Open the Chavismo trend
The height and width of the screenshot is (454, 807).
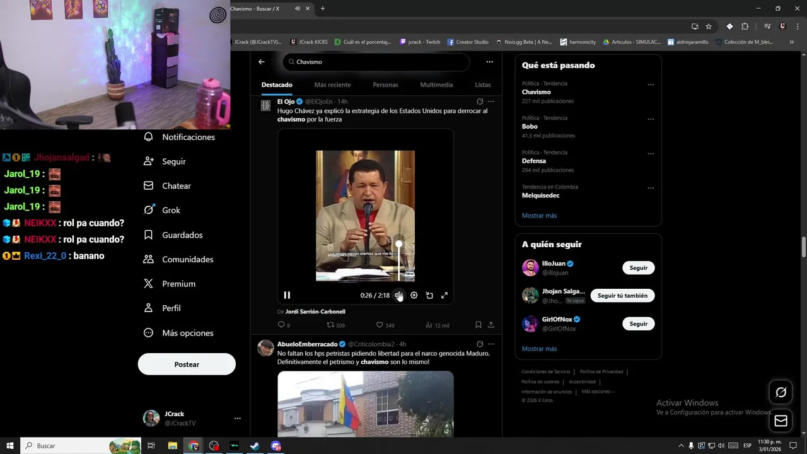[x=537, y=92]
